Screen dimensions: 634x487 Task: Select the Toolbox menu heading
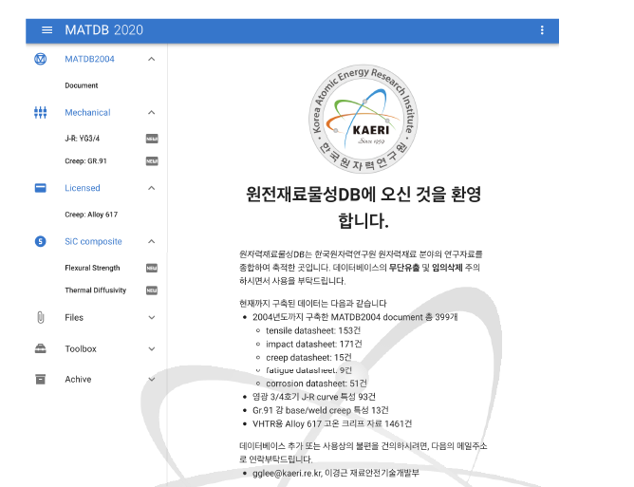(81, 348)
